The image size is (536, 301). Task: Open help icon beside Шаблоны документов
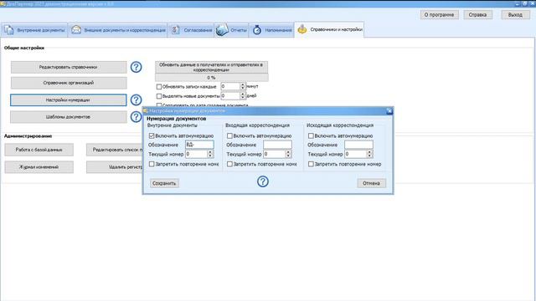tap(136, 117)
